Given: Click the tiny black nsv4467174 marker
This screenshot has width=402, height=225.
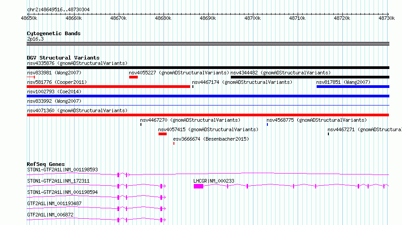Looking at the screenshot, I should click(193, 87).
